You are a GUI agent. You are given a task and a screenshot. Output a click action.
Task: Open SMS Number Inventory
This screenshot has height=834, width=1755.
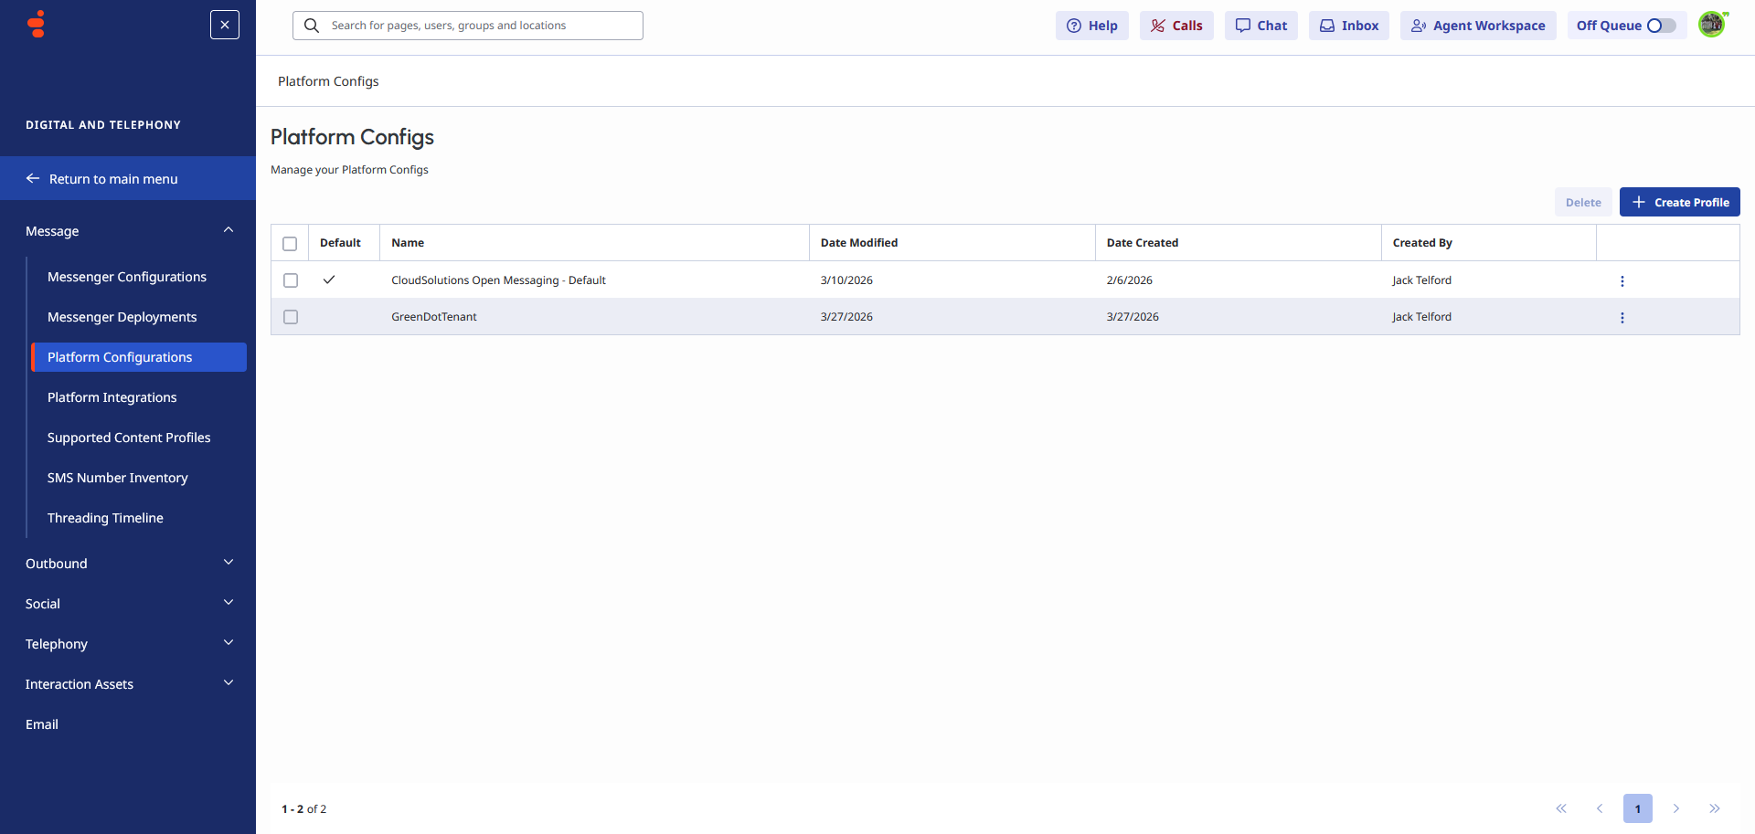[x=117, y=478]
